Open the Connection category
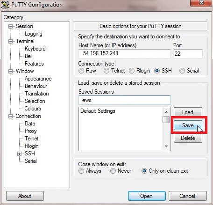Image resolution: width=213 pixels, height=205 pixels. pos(28,116)
